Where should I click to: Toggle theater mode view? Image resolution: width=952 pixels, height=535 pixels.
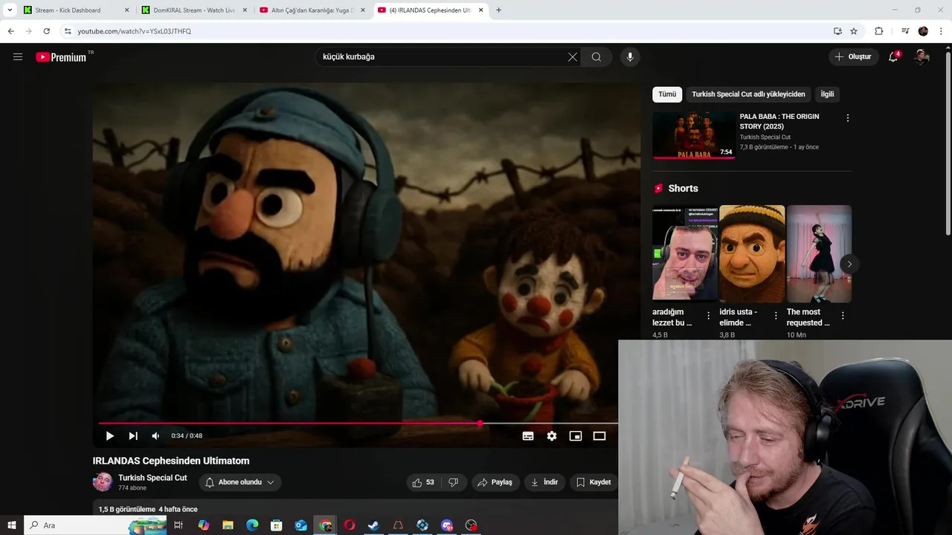pyautogui.click(x=599, y=436)
